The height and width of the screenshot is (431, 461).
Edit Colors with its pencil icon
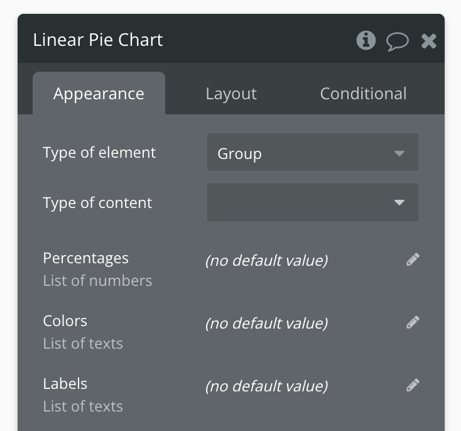click(413, 322)
